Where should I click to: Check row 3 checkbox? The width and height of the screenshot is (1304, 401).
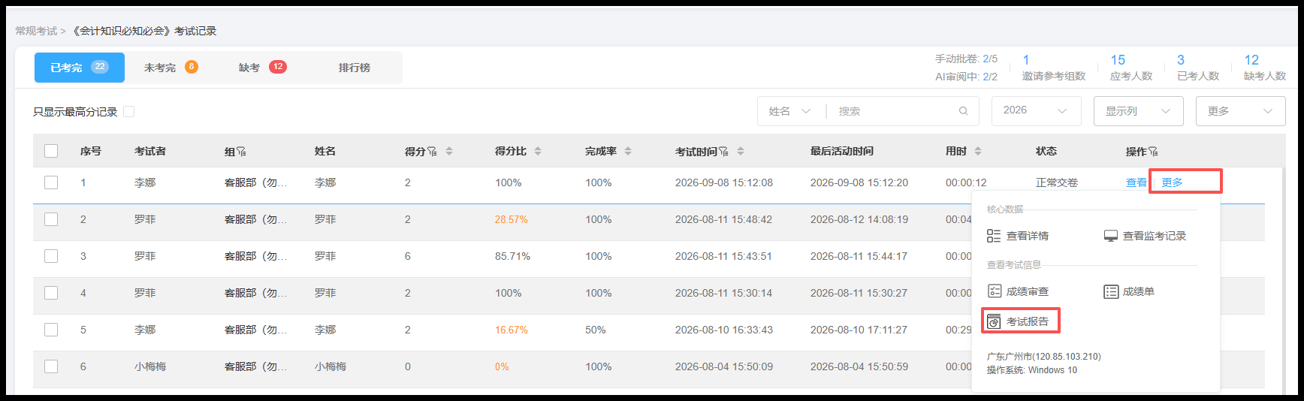[51, 256]
